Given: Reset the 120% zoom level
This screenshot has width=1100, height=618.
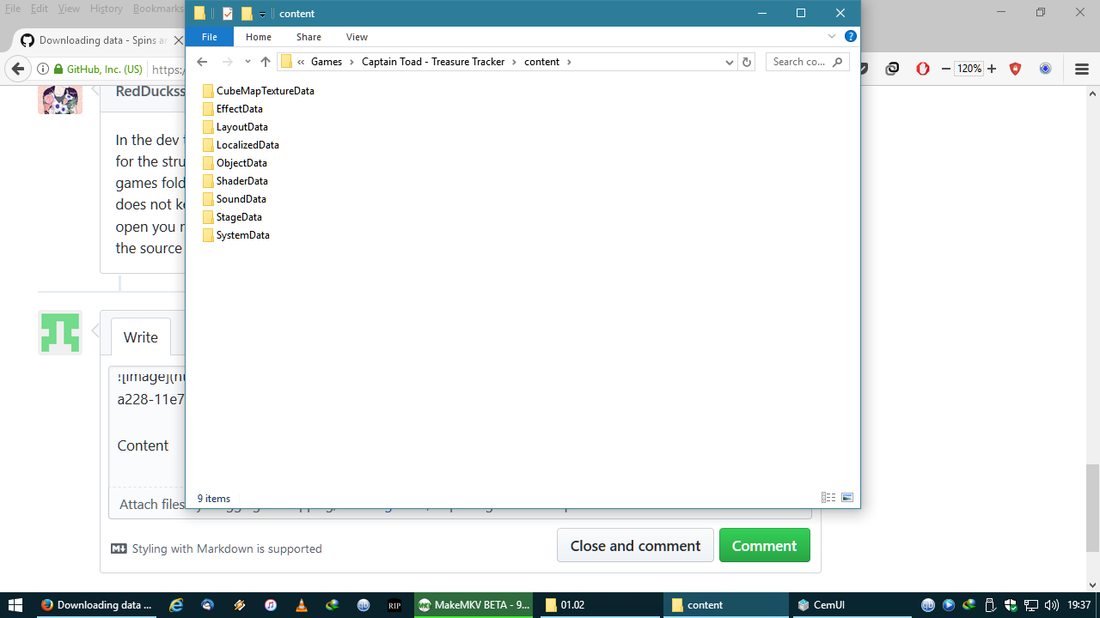Looking at the screenshot, I should click(x=969, y=70).
